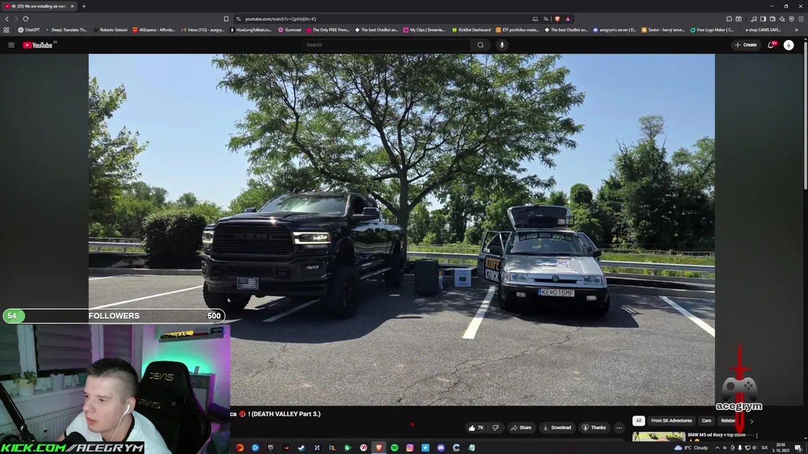Open the Windows notification center icon

[799, 448]
